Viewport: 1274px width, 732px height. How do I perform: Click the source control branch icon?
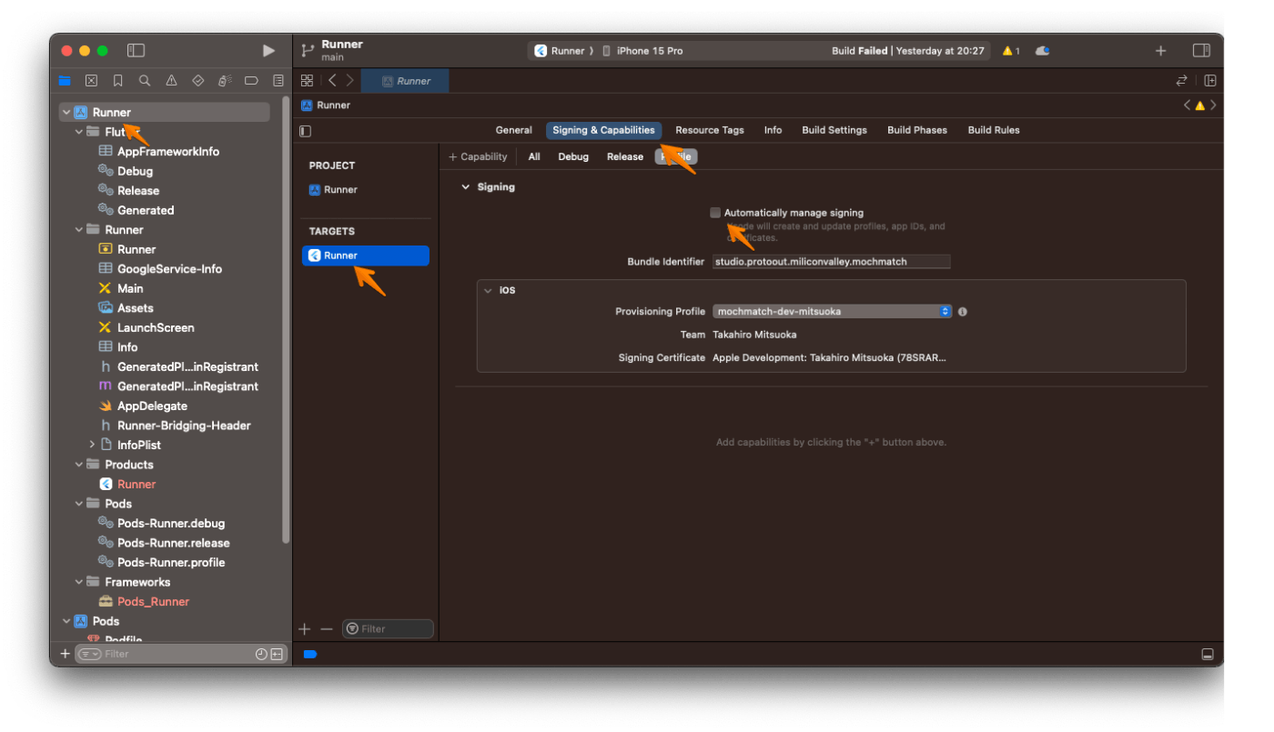pos(308,50)
